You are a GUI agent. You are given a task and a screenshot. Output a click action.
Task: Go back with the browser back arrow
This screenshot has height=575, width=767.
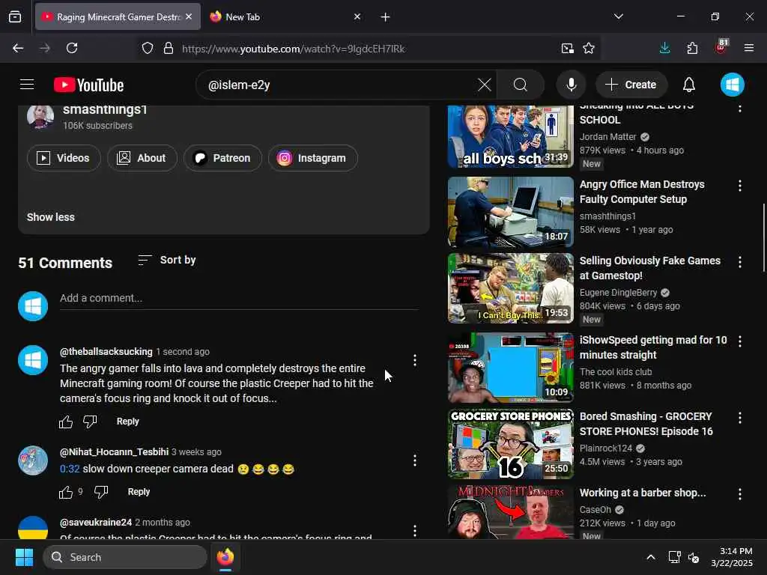click(18, 48)
